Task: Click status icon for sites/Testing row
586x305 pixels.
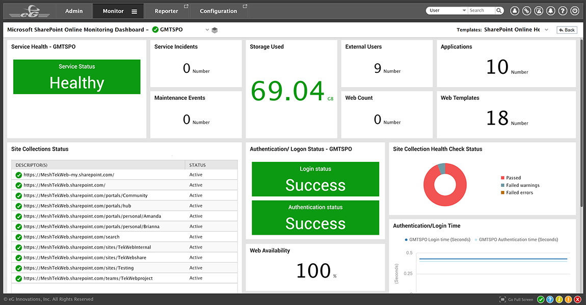Action: pyautogui.click(x=18, y=268)
